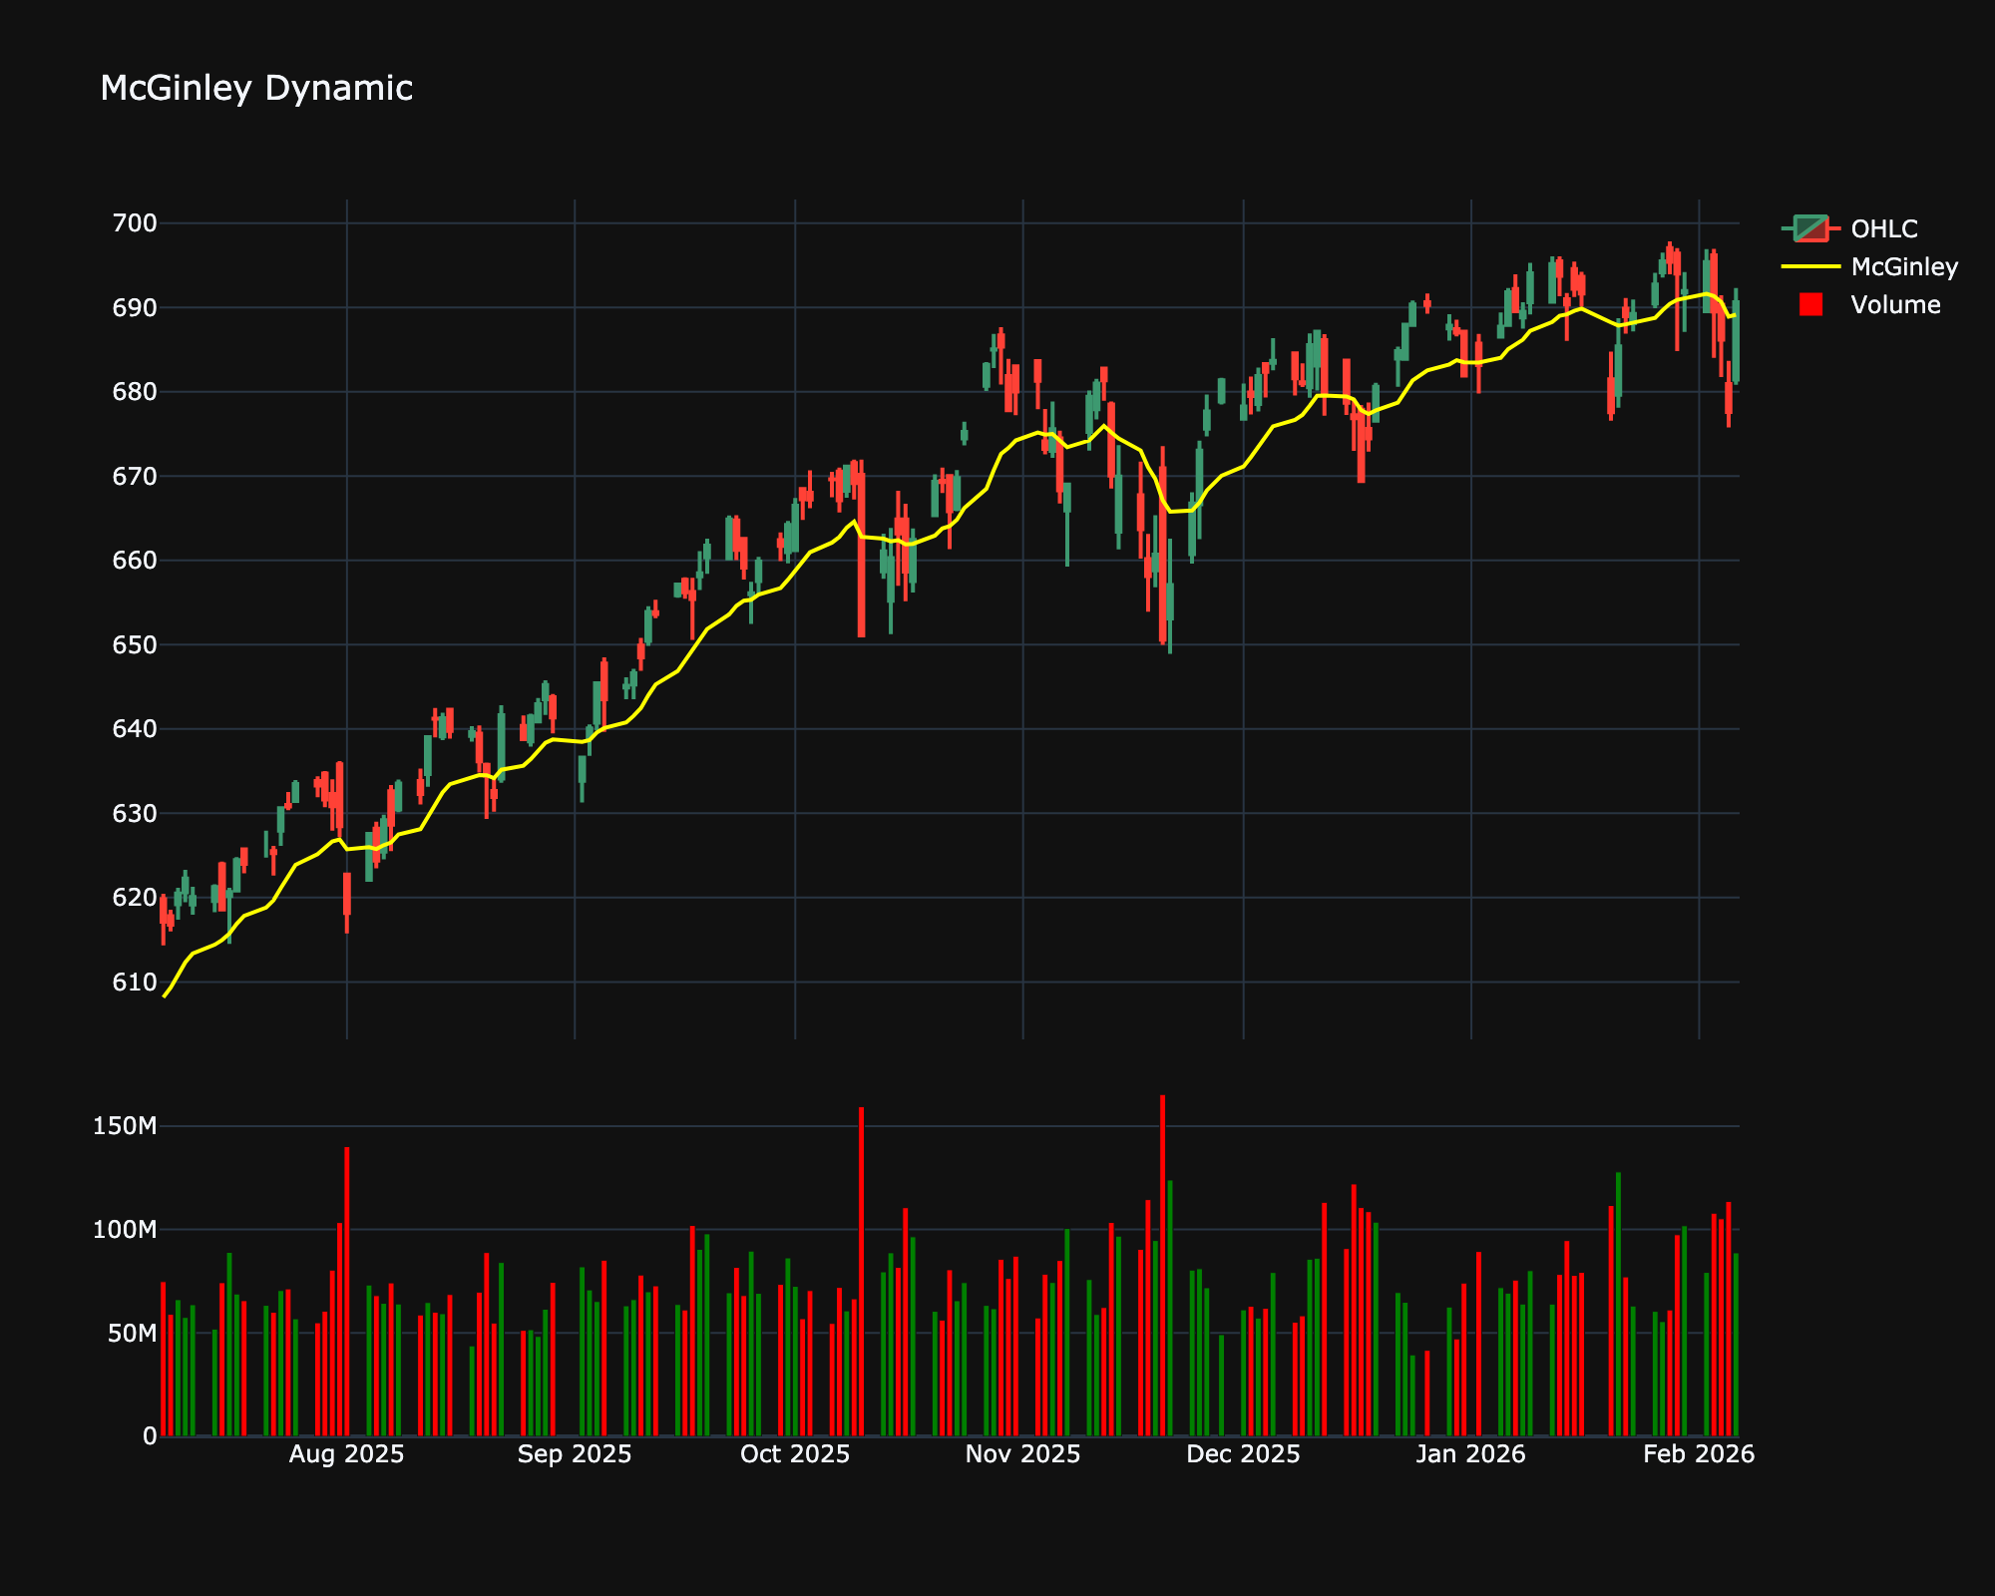Image resolution: width=1995 pixels, height=1596 pixels.
Task: Click the Oct 2025 x-axis label
Action: 795,1454
